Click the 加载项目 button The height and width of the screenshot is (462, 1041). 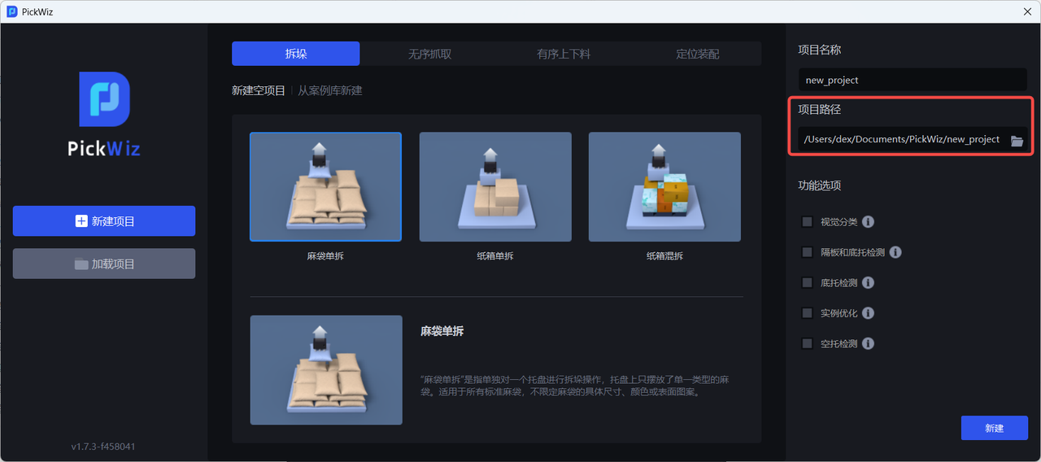pos(104,264)
